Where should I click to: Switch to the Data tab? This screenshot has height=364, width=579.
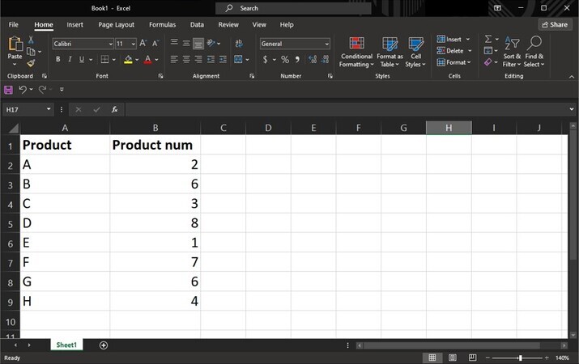[x=197, y=25]
